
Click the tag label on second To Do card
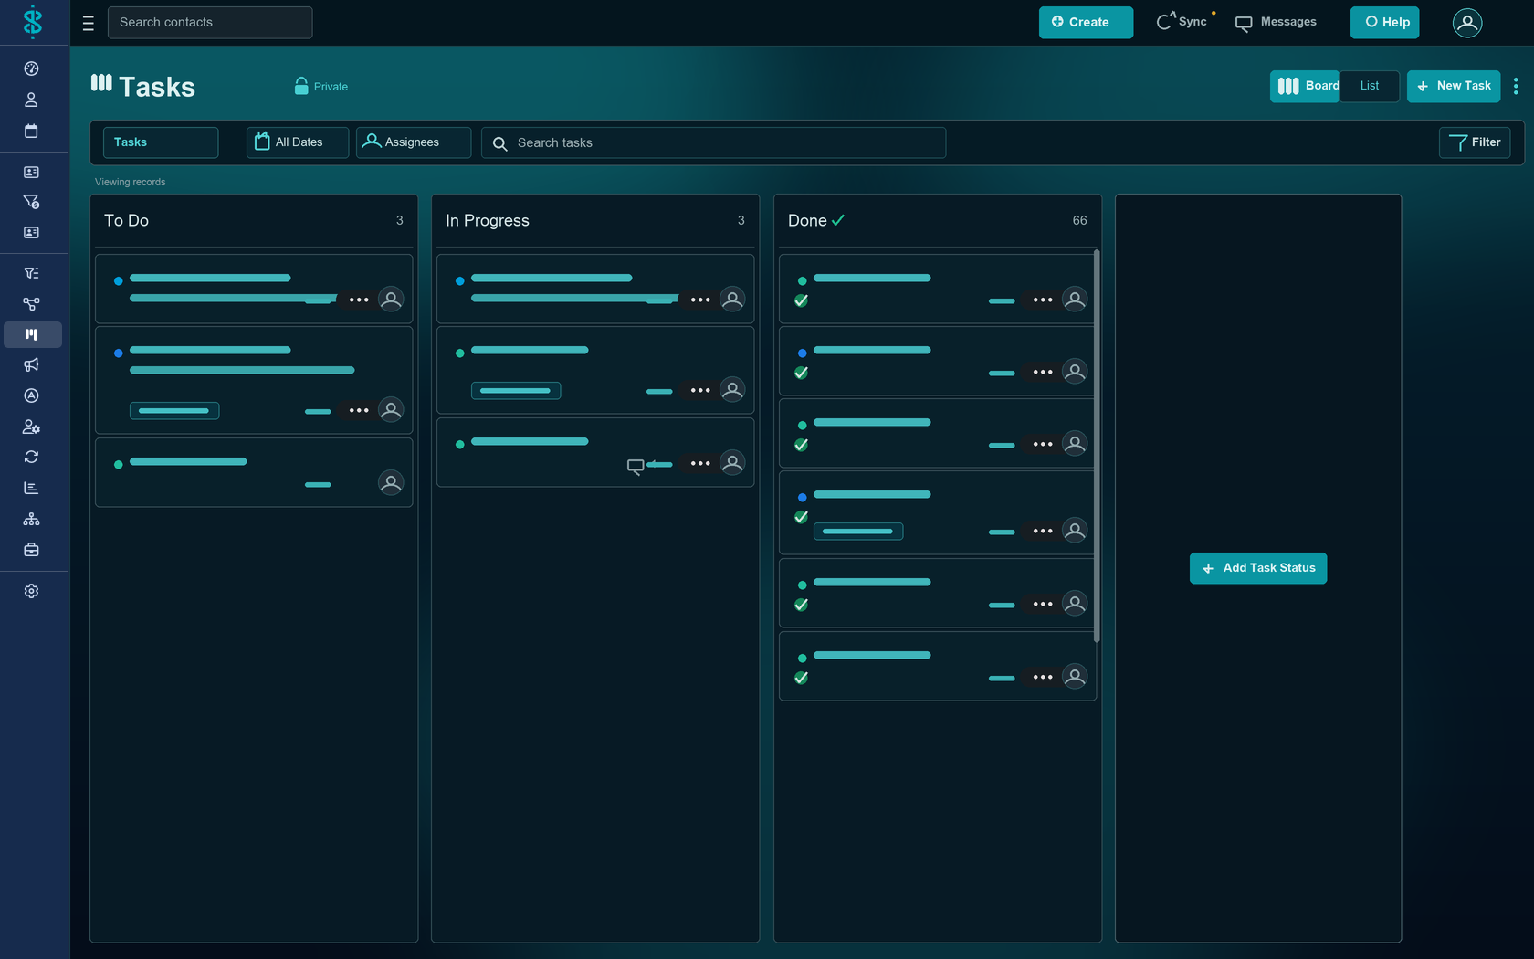174,411
